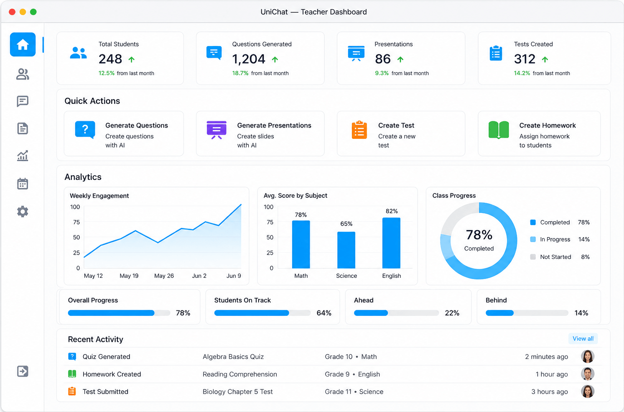Image resolution: width=624 pixels, height=412 pixels.
Task: Click the Behind progress bar
Action: tap(527, 313)
